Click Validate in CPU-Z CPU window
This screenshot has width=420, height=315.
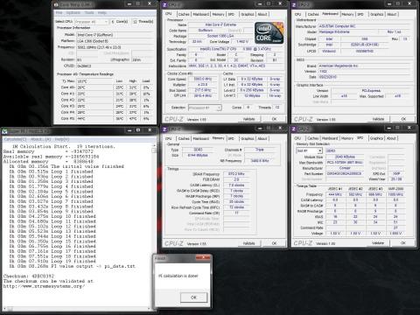coord(248,119)
